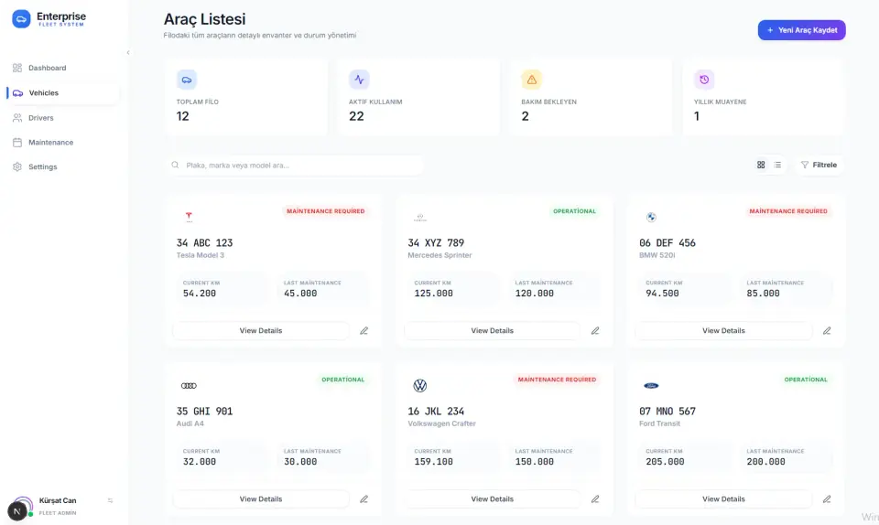879x525 pixels.
Task: Collapse the sidebar with the chevron arrow
Action: tap(128, 53)
